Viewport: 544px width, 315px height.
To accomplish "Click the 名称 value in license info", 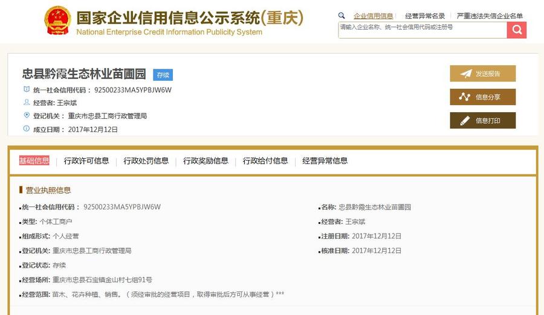I will 375,207.
